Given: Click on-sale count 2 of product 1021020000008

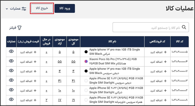Looking at the screenshot, I should click(46, 100).
